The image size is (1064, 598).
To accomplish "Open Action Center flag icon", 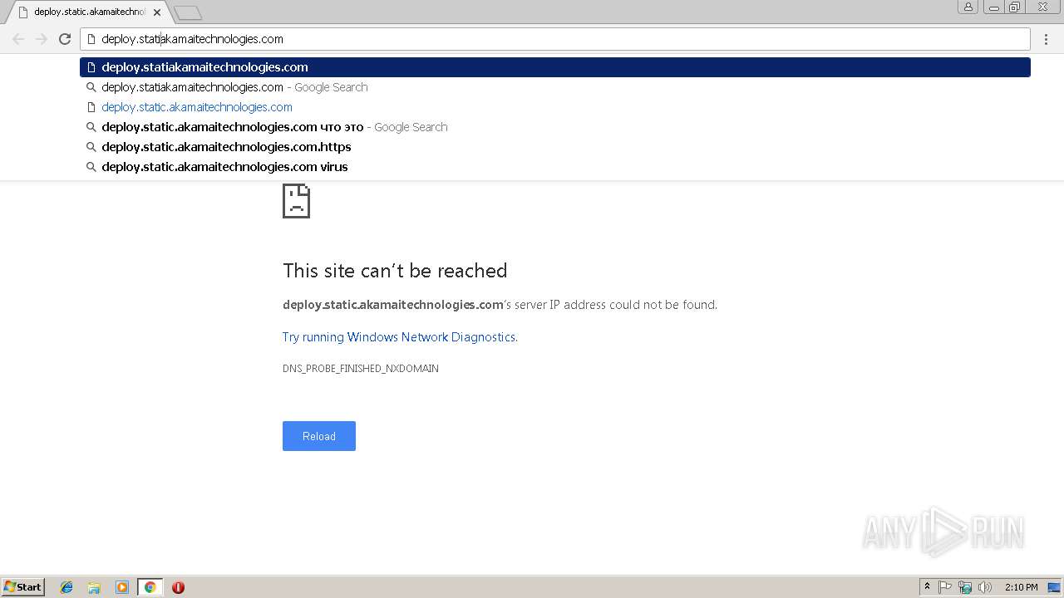I will tap(945, 587).
